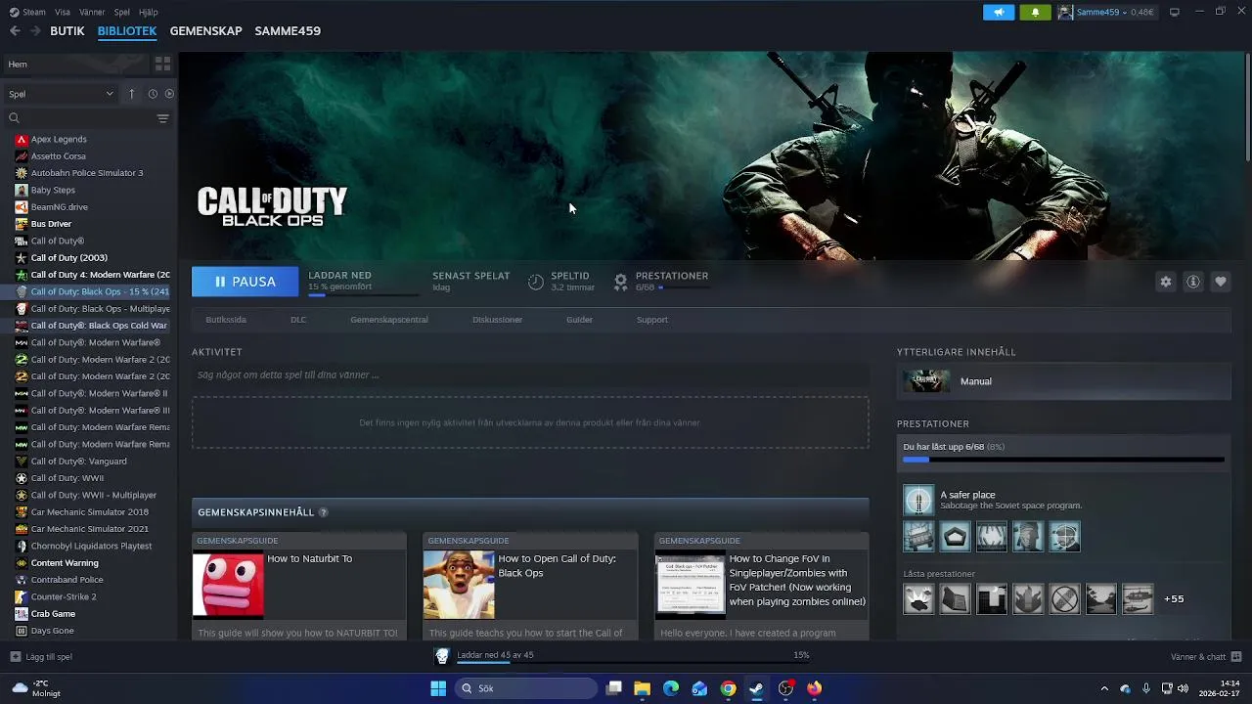Open the Manual thumbnail icon
The height and width of the screenshot is (704, 1252).
(926, 381)
